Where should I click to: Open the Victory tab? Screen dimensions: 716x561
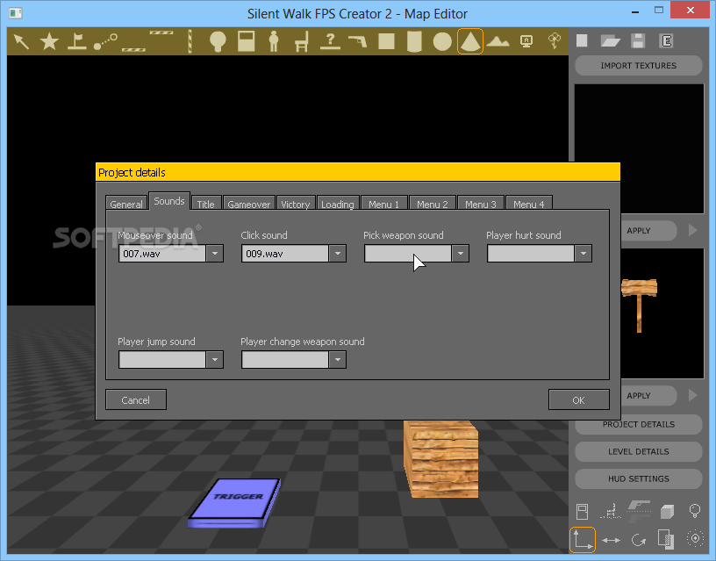pos(296,204)
